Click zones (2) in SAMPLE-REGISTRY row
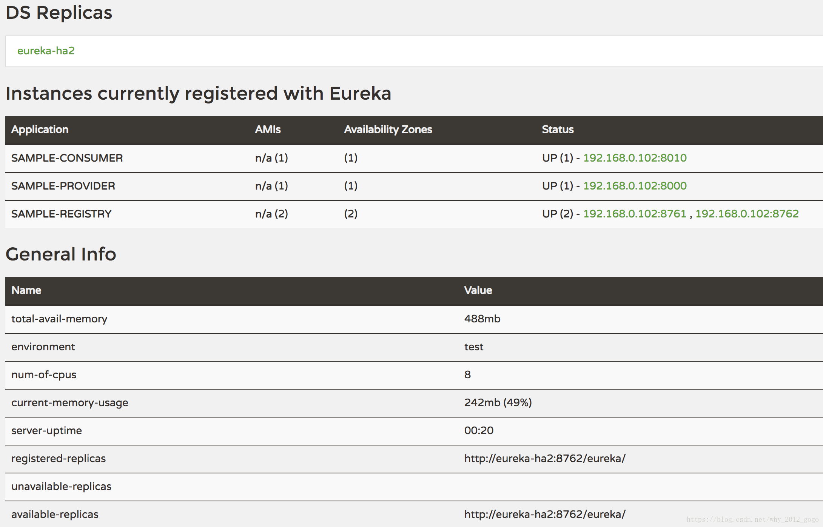The height and width of the screenshot is (527, 823). coord(351,214)
